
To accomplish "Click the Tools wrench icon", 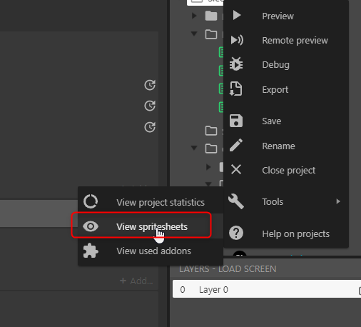I will pos(236,201).
